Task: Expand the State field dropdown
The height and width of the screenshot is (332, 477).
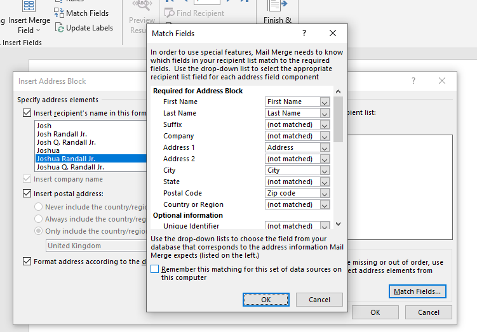Action: coord(325,182)
